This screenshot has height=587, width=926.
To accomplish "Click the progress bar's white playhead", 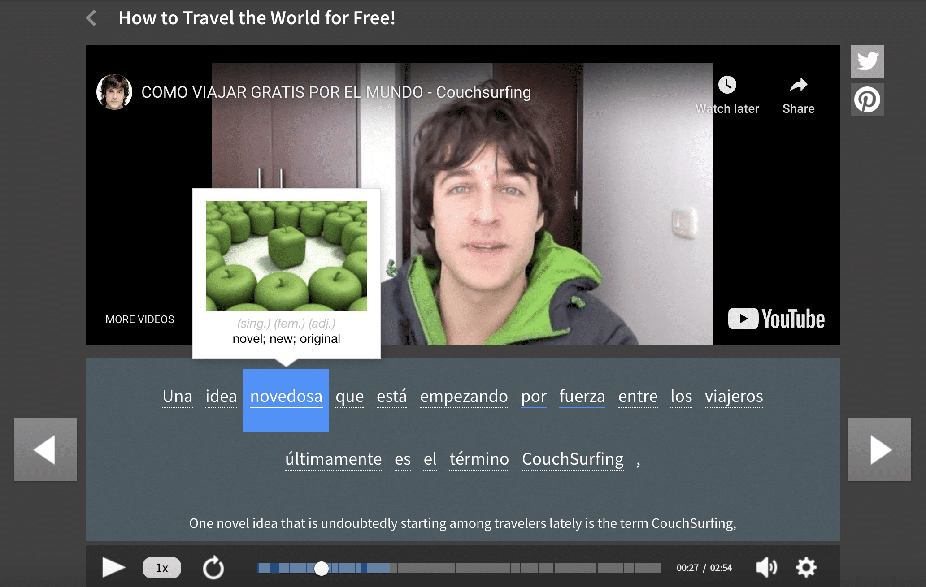I will [321, 568].
